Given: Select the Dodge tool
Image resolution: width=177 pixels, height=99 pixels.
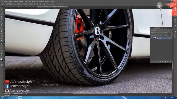Looking at the screenshot, I should [2, 41].
